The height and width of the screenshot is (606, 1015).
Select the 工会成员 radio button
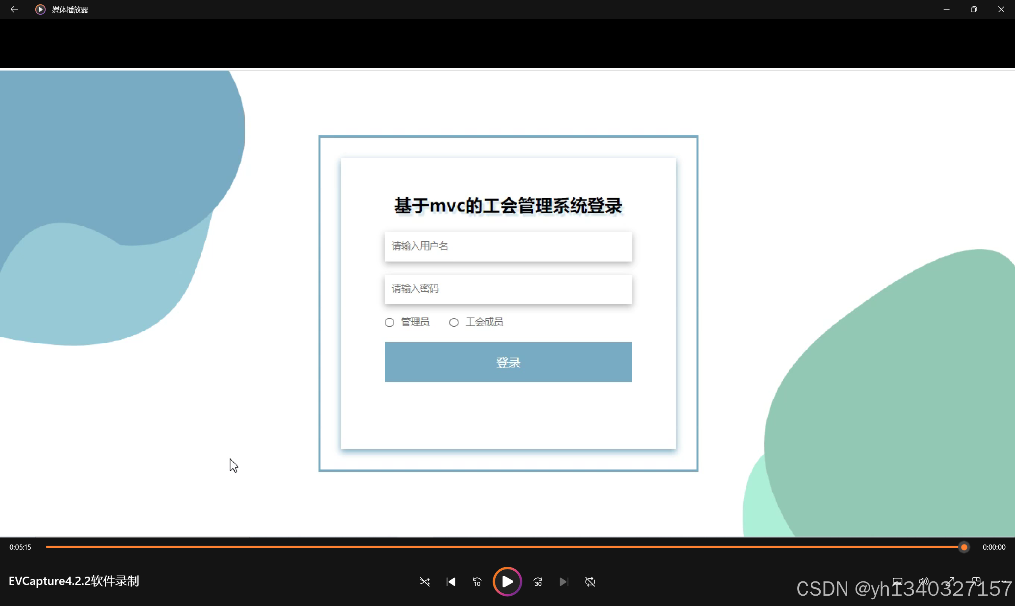pos(454,323)
